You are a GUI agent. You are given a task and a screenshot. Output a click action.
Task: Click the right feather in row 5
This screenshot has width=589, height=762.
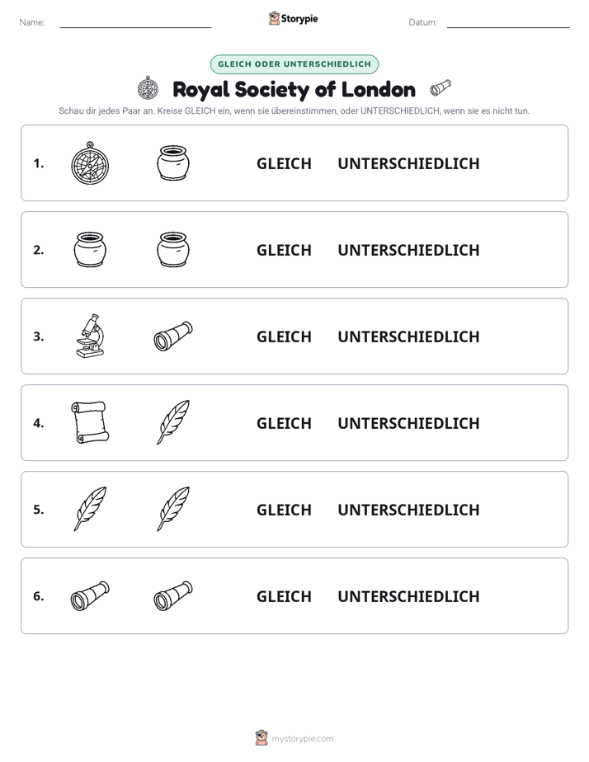pos(173,509)
